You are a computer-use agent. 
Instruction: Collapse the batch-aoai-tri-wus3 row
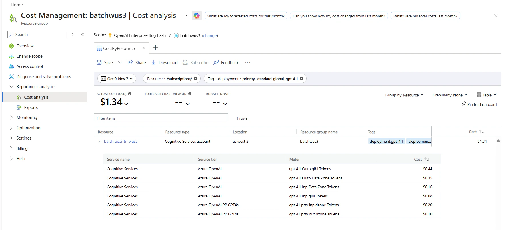click(100, 142)
